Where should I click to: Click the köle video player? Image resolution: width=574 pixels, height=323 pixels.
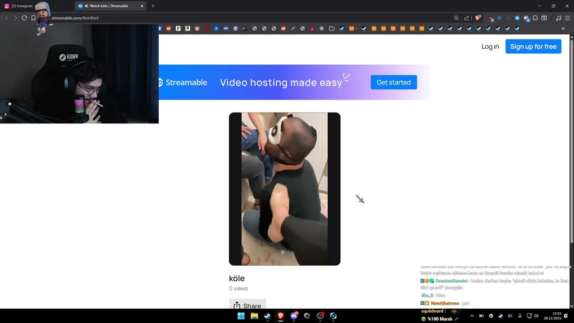[285, 189]
